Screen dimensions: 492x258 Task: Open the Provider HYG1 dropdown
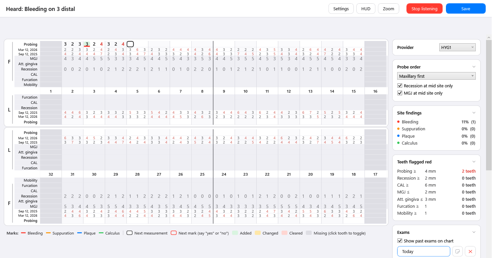pos(458,47)
